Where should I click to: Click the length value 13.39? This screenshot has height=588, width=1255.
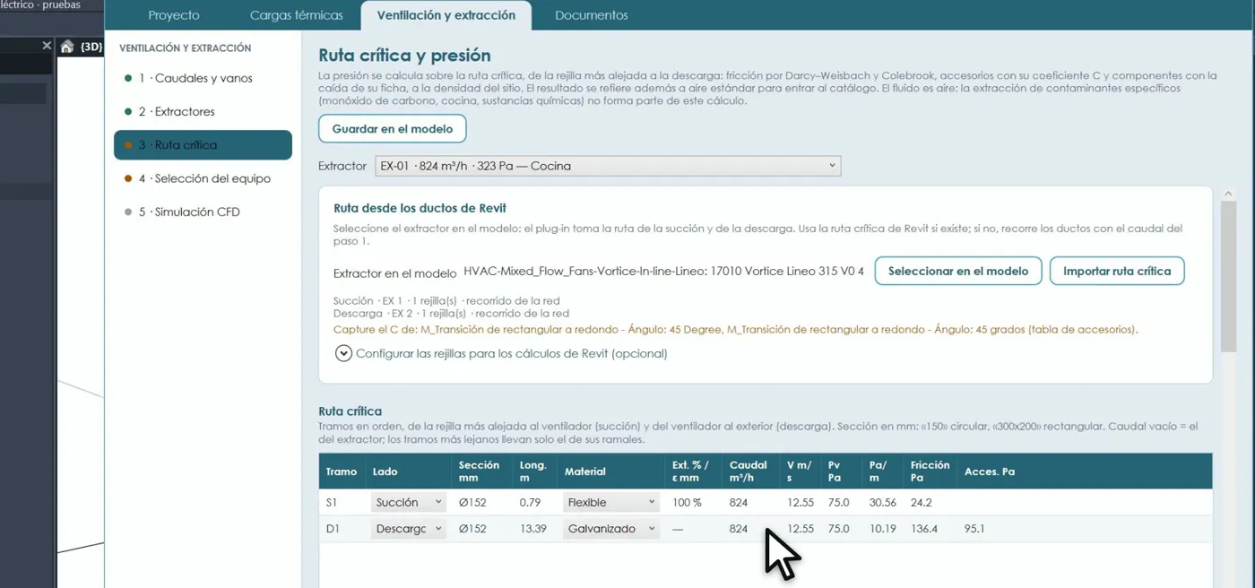coord(533,529)
